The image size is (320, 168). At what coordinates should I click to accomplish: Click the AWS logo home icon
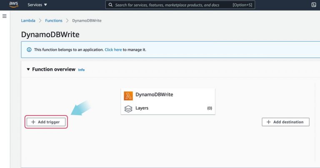(x=13, y=5)
